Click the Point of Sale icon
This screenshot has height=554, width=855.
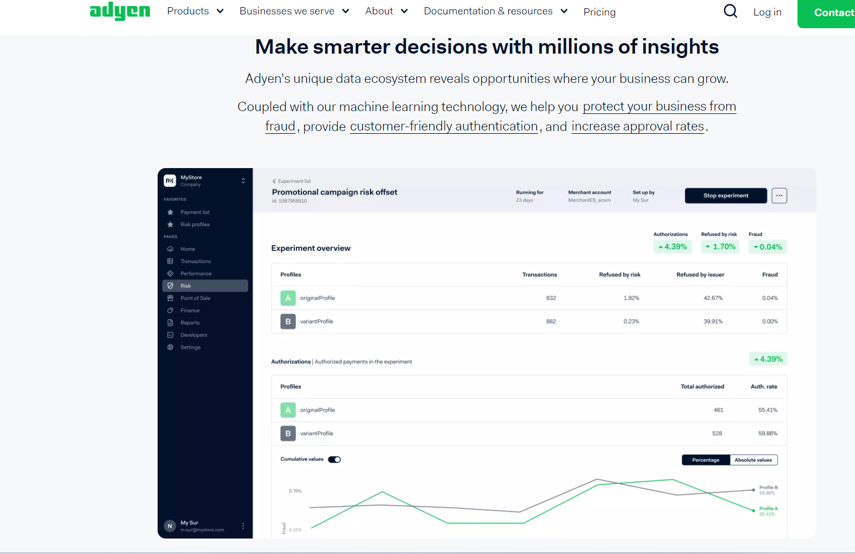170,298
